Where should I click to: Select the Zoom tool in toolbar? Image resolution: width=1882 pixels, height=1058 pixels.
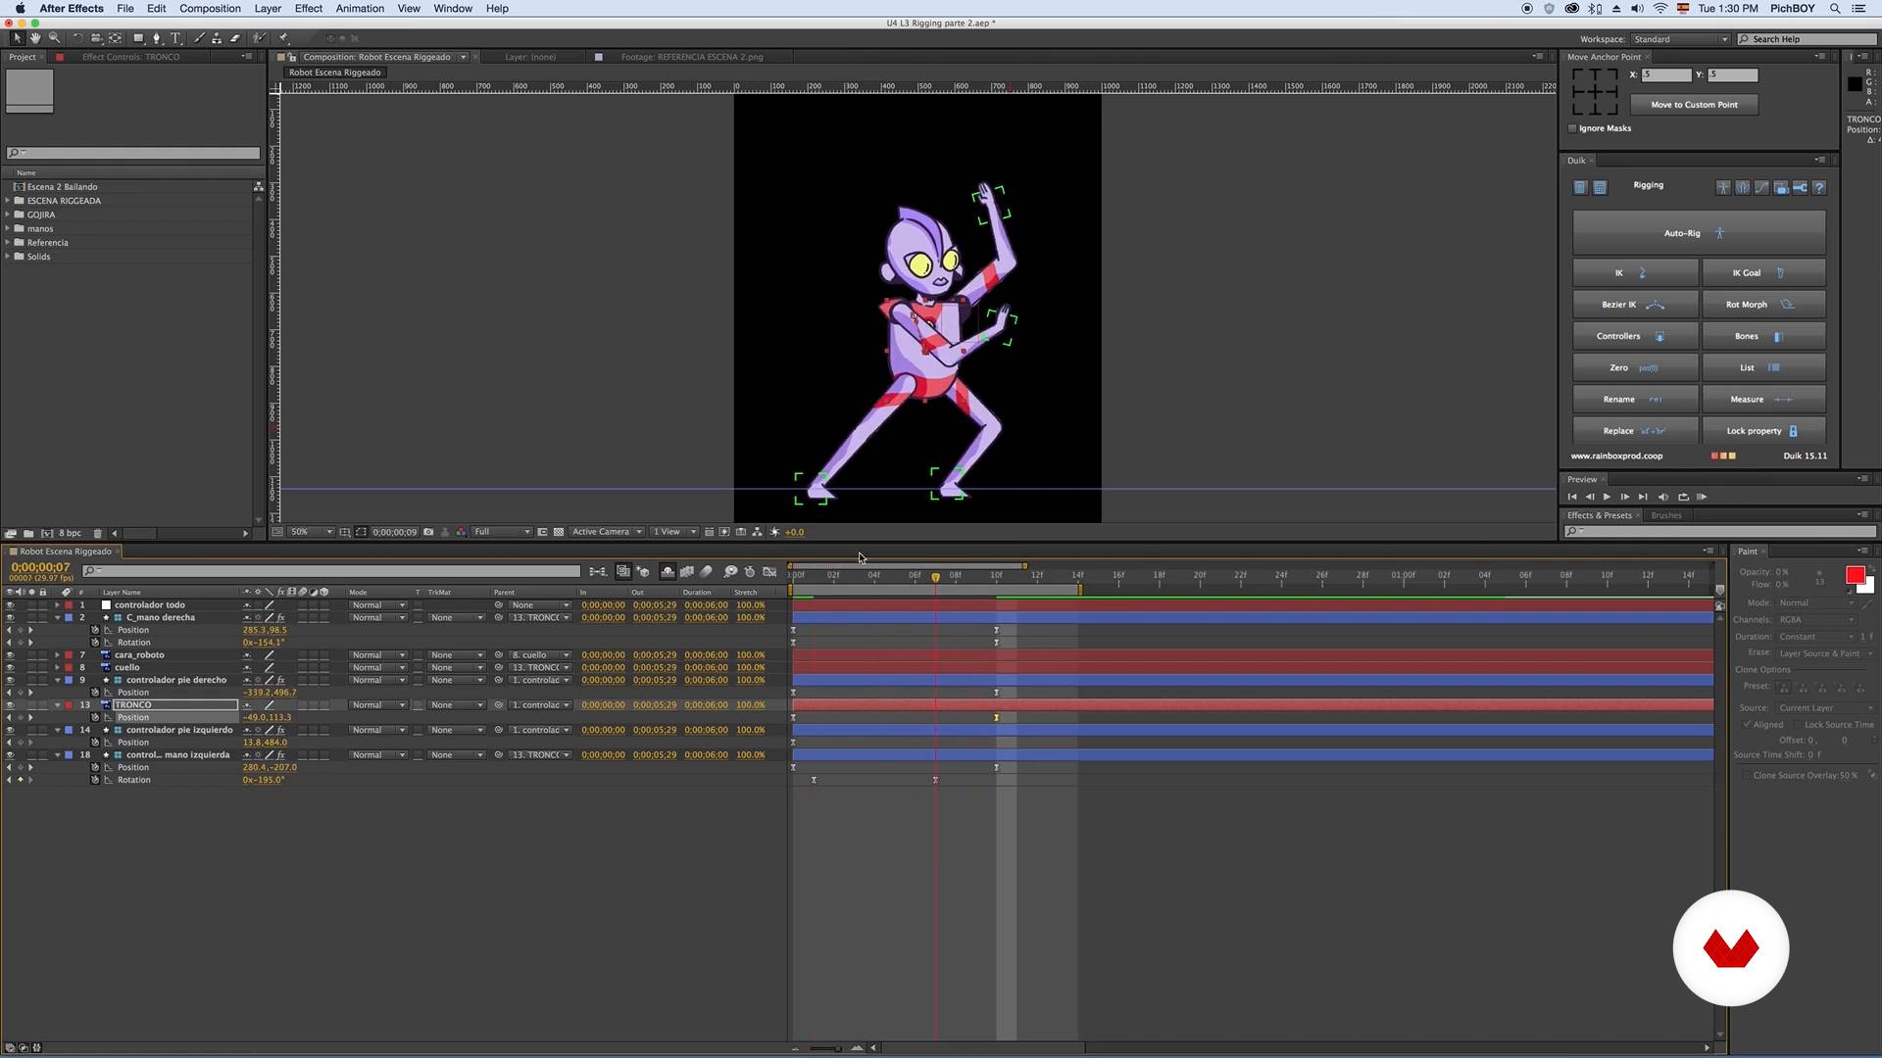(54, 38)
